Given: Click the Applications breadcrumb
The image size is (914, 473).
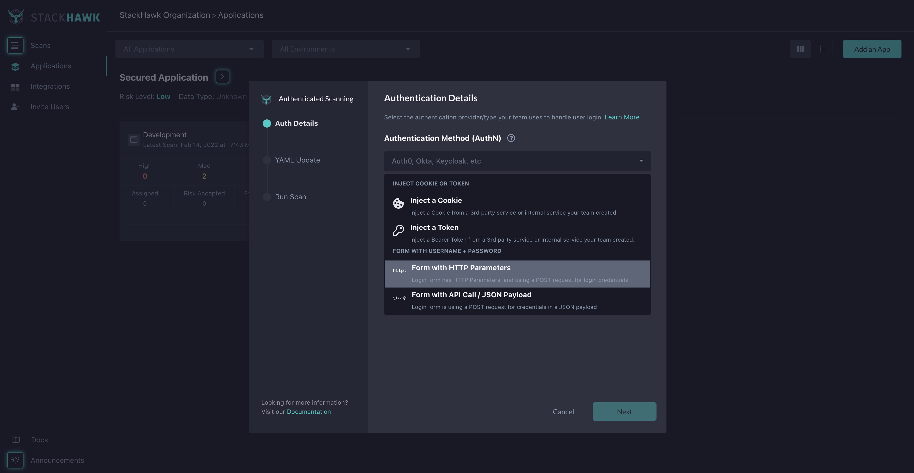Looking at the screenshot, I should pos(241,15).
